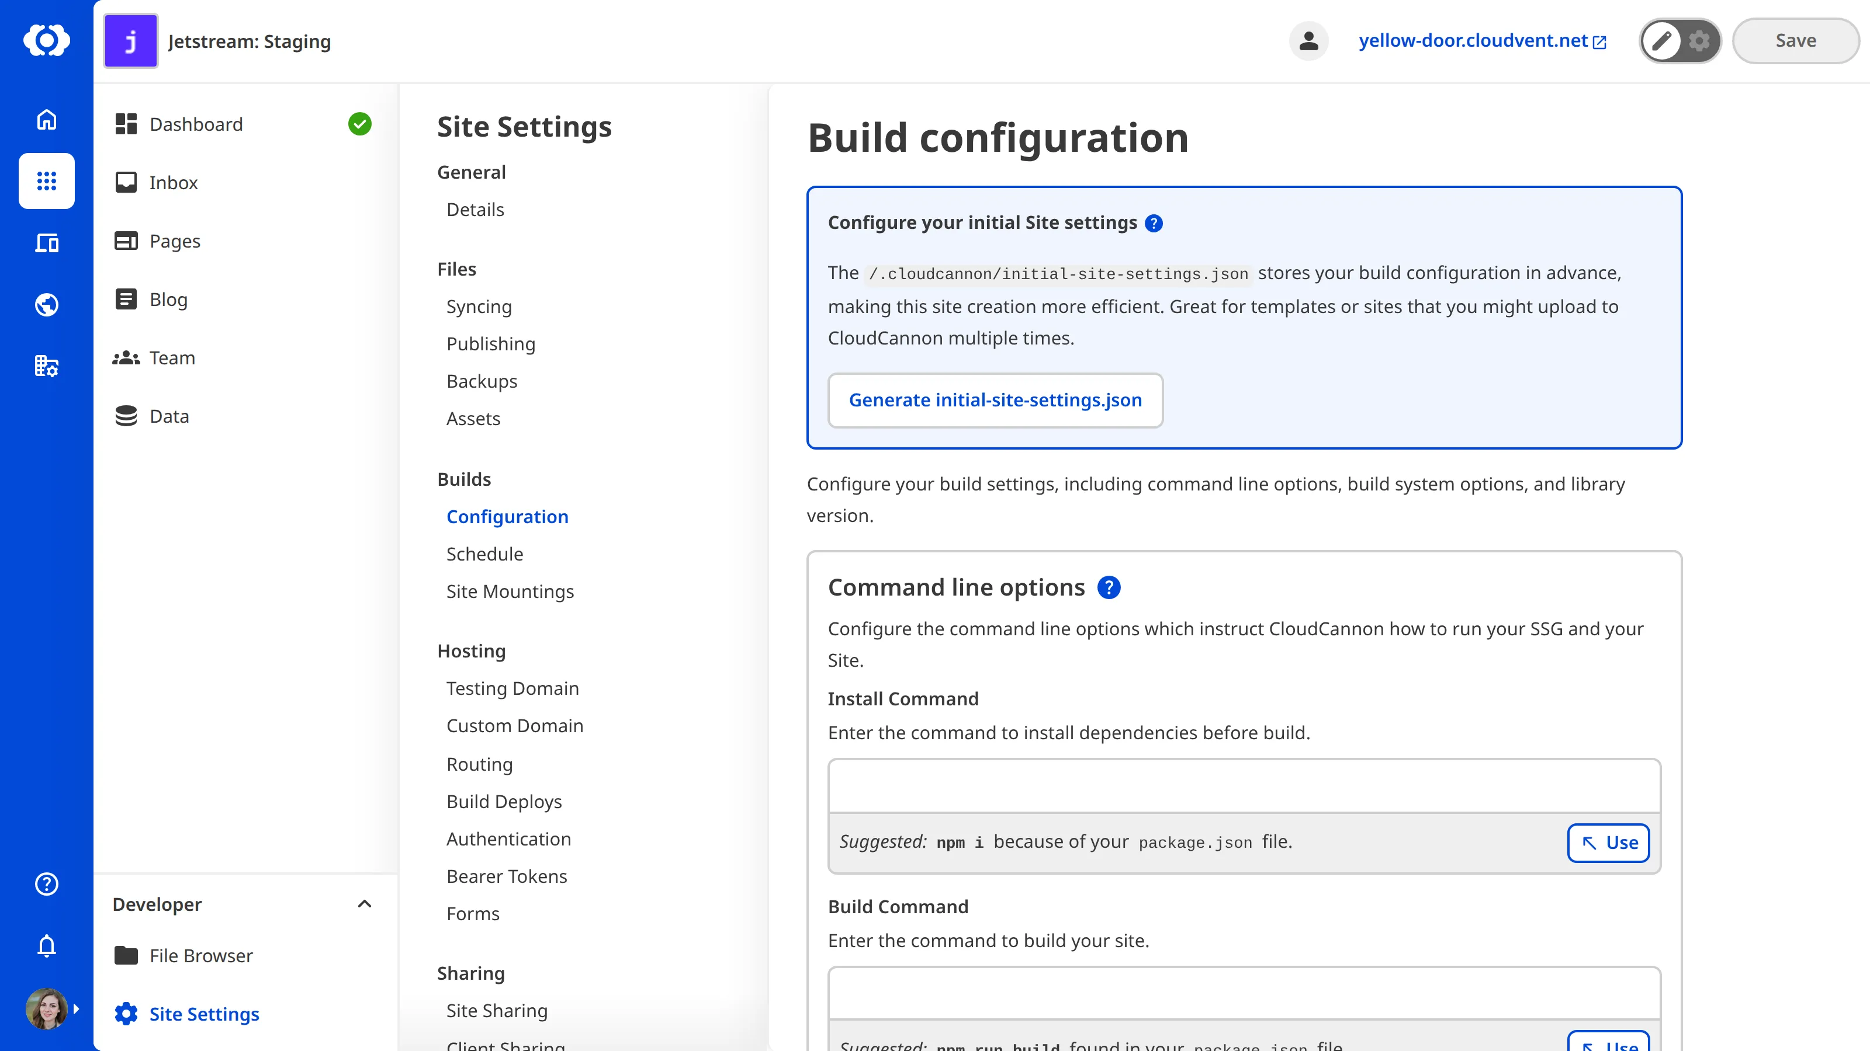Click the File Browser folder icon

pos(126,956)
